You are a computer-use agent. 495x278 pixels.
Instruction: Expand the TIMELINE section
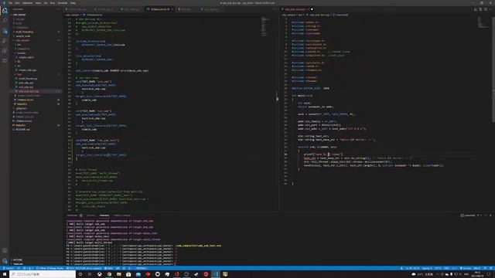point(18,264)
